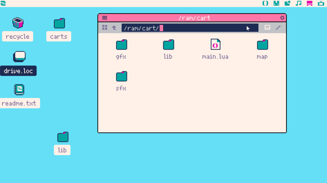Go up one directory level
327x183 pixels.
[x=114, y=28]
